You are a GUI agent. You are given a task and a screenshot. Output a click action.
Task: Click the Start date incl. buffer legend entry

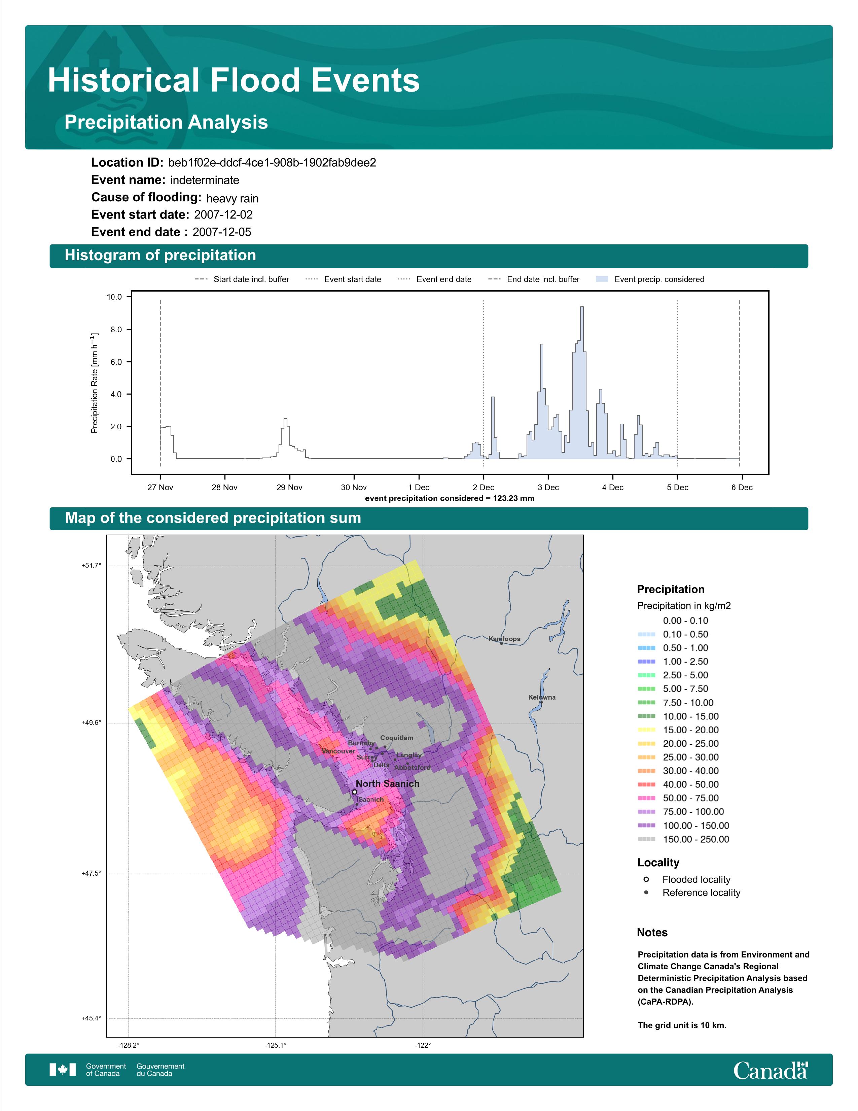(242, 279)
